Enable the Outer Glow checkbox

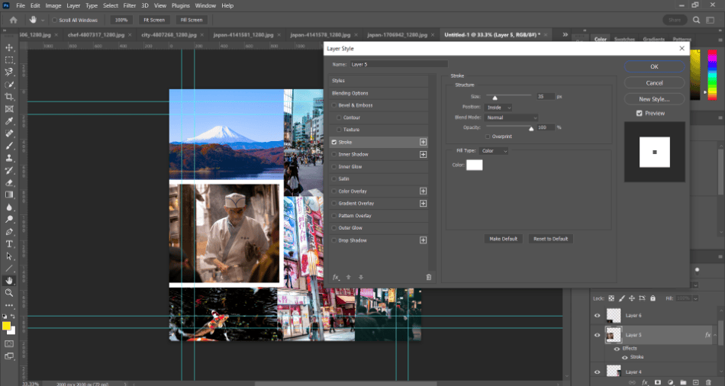coord(333,228)
